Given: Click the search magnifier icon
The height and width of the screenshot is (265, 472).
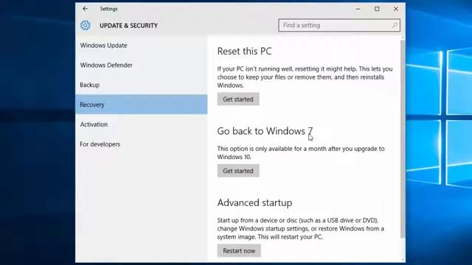Looking at the screenshot, I should tap(395, 25).
